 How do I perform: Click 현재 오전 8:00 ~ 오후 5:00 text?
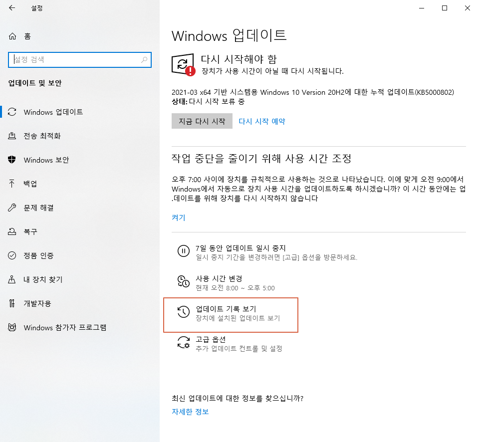[x=235, y=288]
